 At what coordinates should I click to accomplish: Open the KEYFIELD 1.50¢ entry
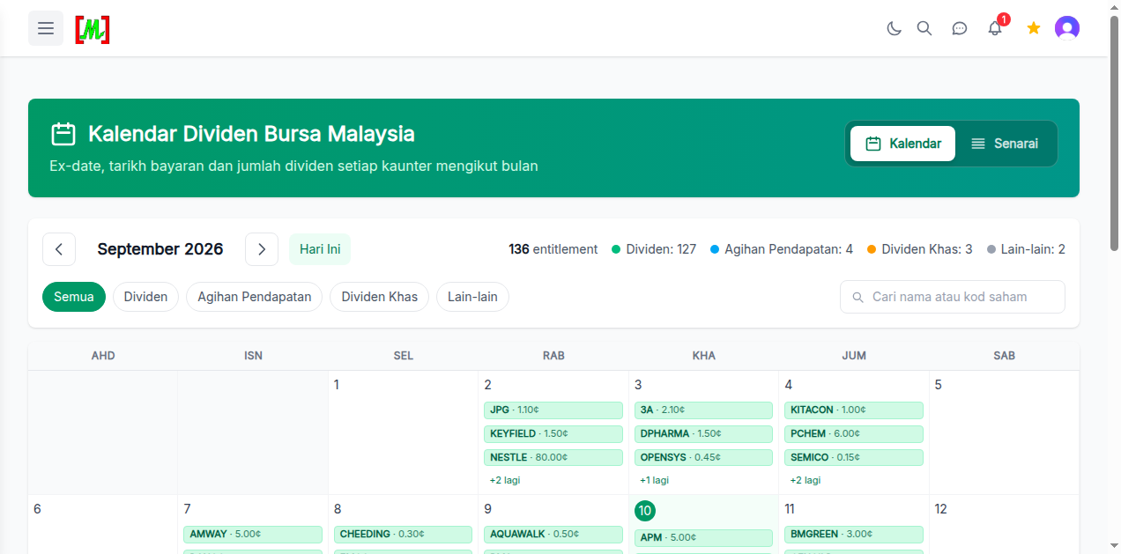[553, 433]
